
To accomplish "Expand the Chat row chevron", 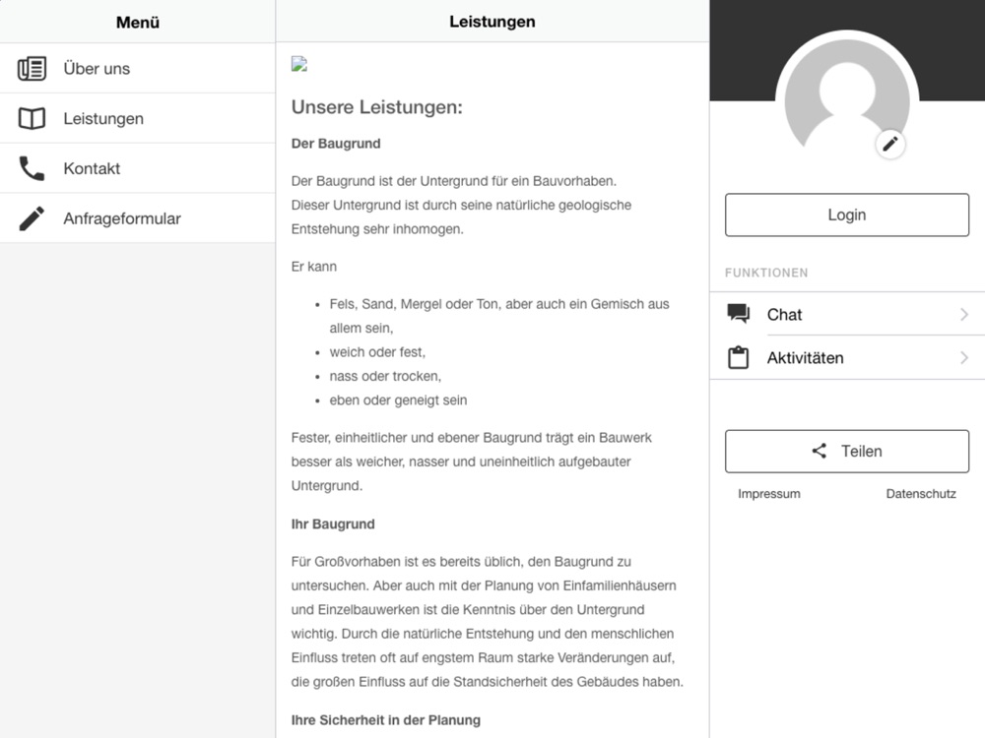I will 963,315.
